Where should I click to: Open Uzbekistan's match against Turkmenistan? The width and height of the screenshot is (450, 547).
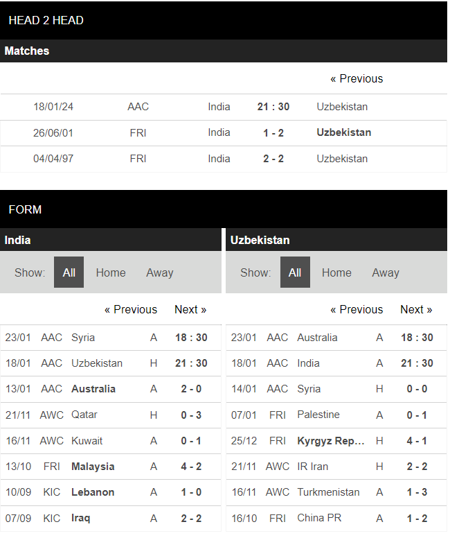coord(328,492)
